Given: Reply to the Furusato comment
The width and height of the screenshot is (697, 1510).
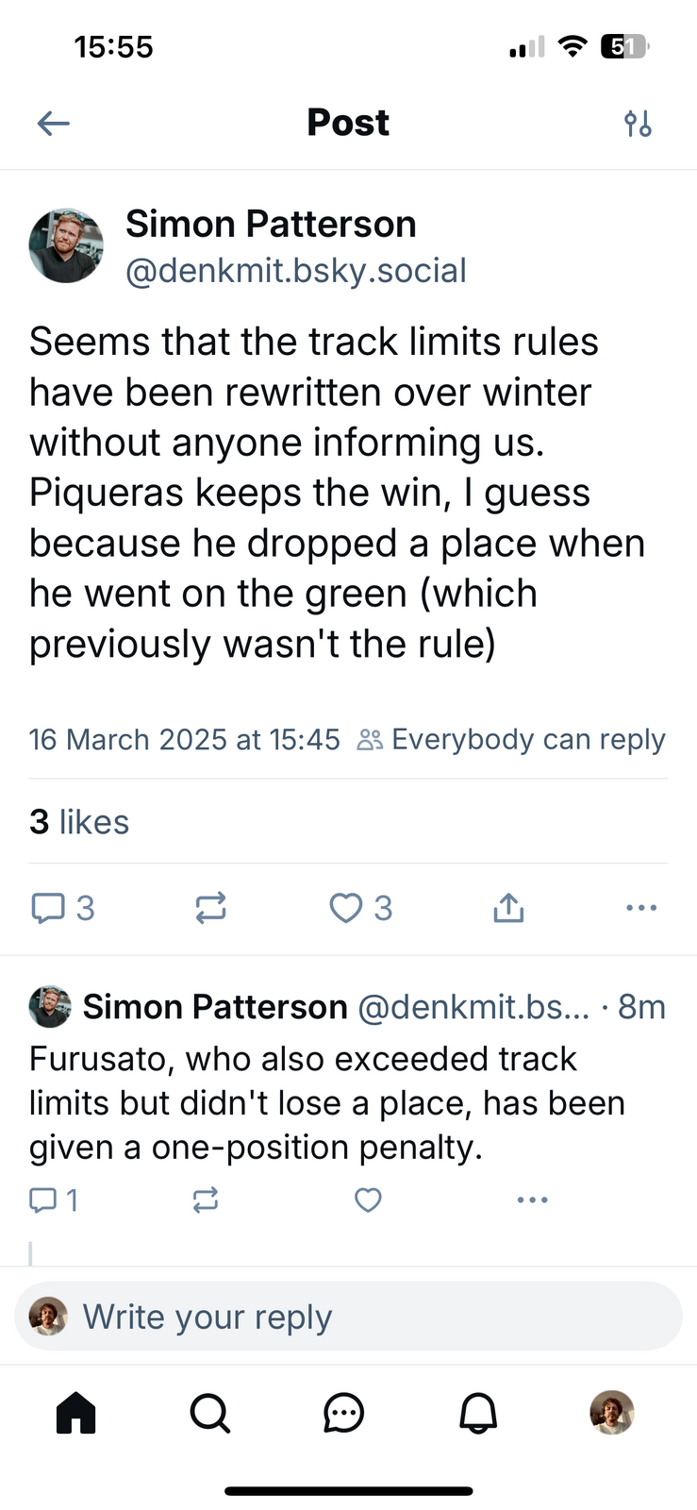Looking at the screenshot, I should click(43, 1200).
